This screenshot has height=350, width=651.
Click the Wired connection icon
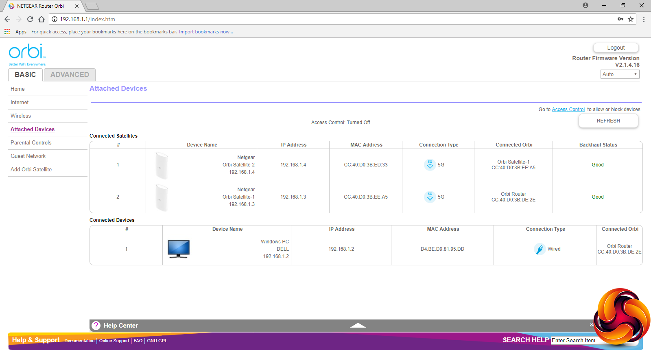[540, 249]
